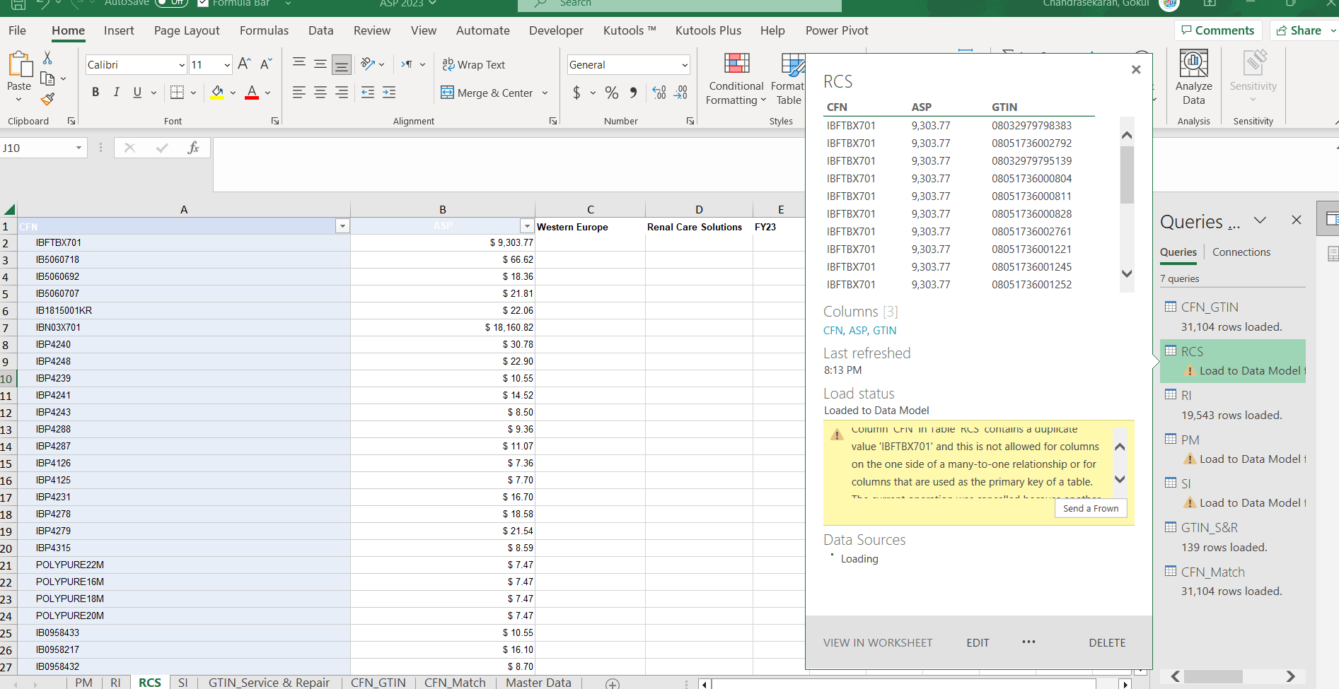Apply Percent Style number format
1339x689 pixels.
coord(612,93)
